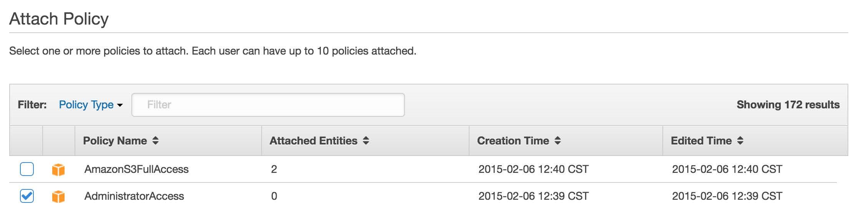Click the Attached Entities column header

(365, 141)
